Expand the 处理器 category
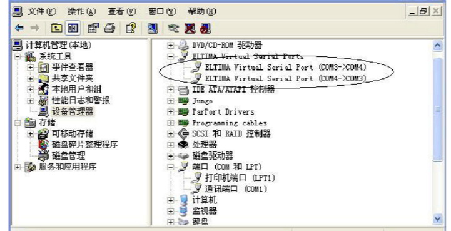The height and width of the screenshot is (231, 451). (x=171, y=145)
